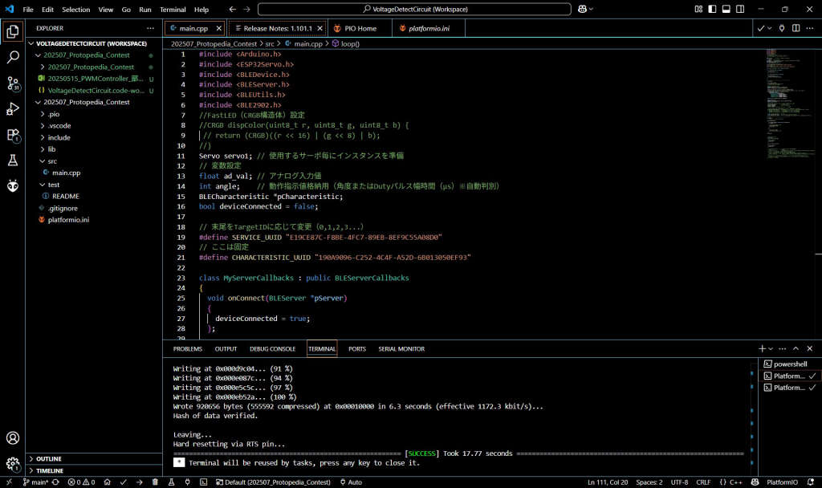Split the editor right
The image size is (822, 488).
[x=796, y=28]
